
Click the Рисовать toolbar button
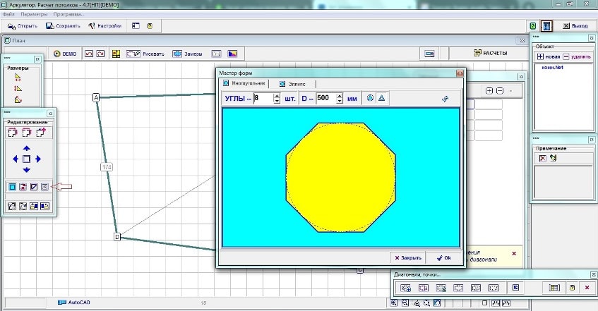pos(148,54)
